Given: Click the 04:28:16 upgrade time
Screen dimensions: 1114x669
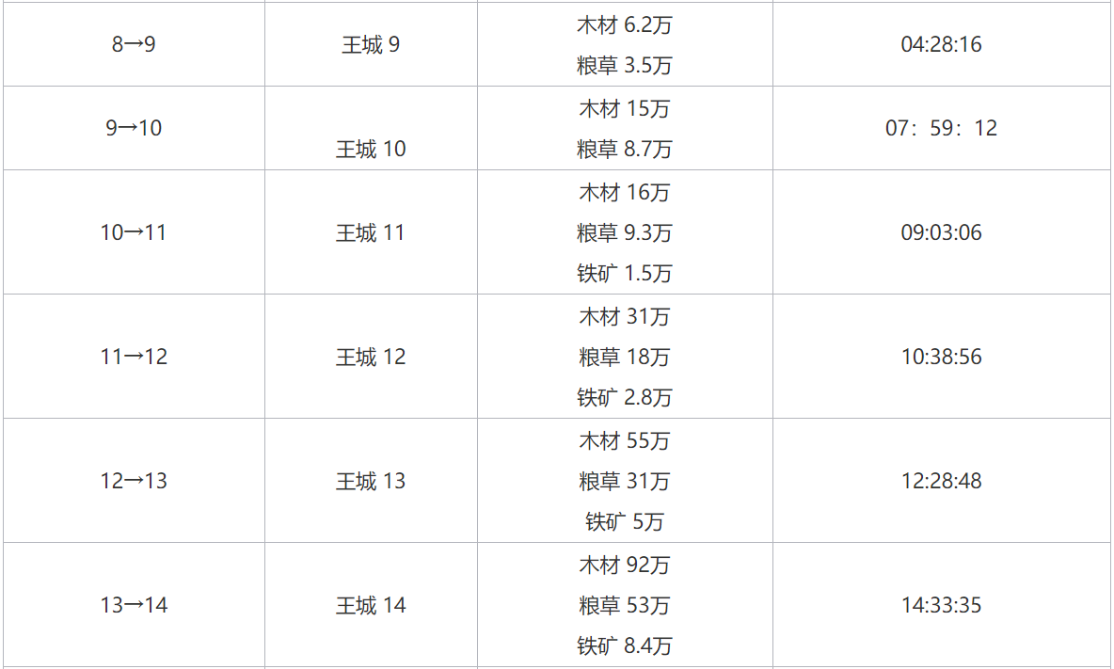Looking at the screenshot, I should click(x=941, y=44).
